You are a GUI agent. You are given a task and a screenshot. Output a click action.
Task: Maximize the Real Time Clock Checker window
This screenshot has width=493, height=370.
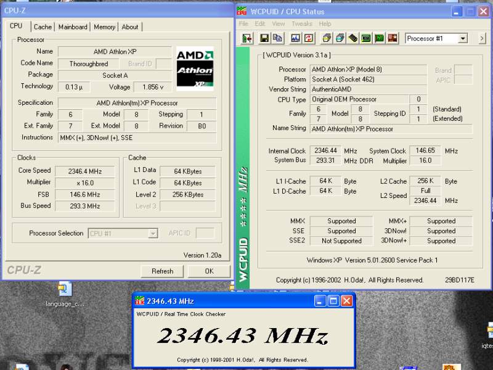333,301
